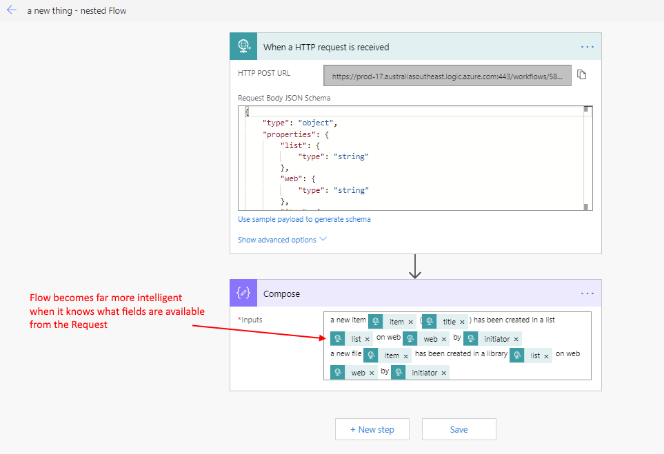The height and width of the screenshot is (454, 664).
Task: Click inside the Request Body JSON Schema editor
Action: [414, 165]
